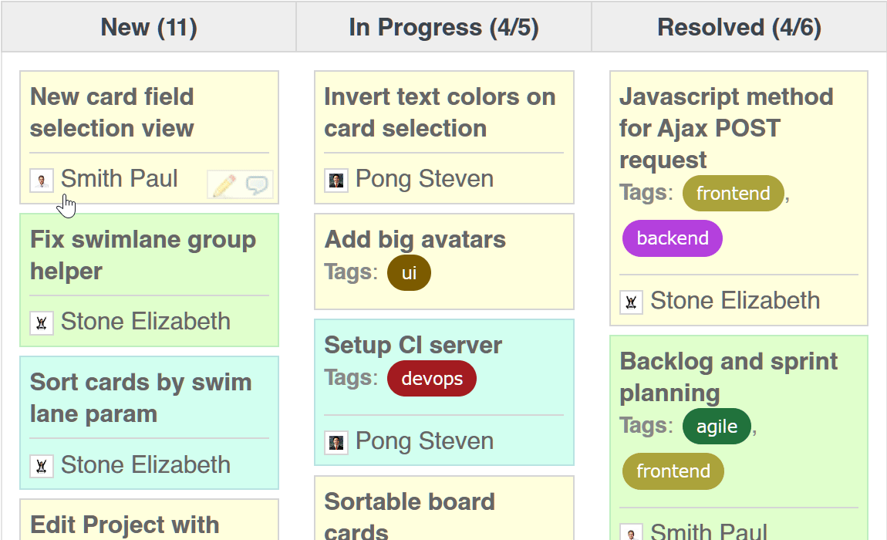Select the devops tag on Setup CI server
Viewport: 887px width, 540px height.
point(431,378)
